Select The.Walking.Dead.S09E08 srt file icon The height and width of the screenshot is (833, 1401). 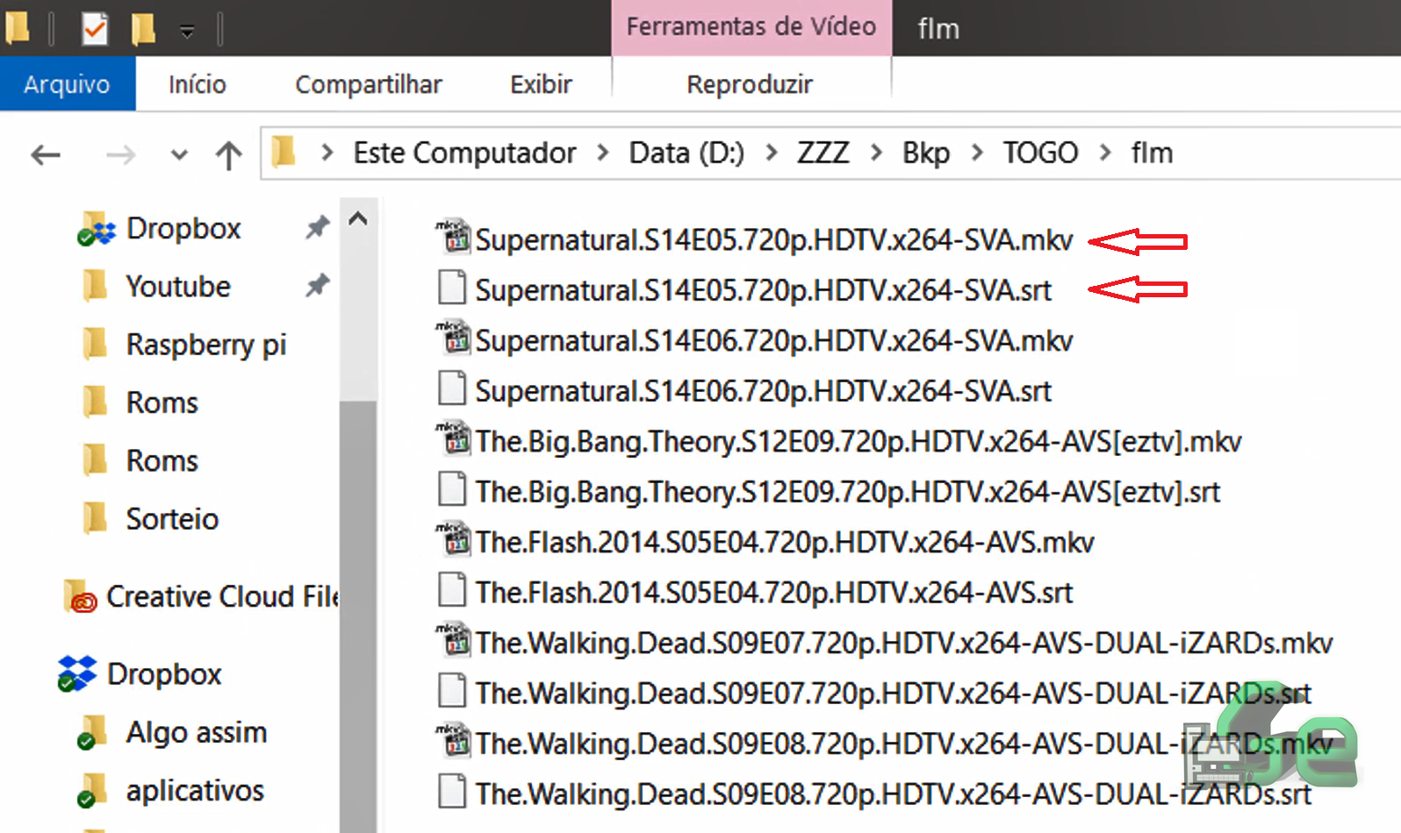[452, 792]
